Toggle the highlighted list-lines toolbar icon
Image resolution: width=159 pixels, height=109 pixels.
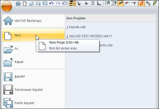click(x=73, y=3)
